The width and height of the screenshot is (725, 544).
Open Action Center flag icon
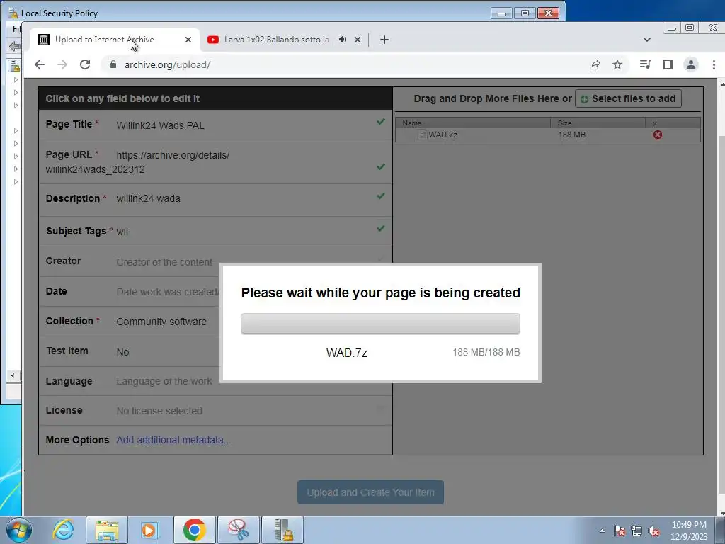620,531
